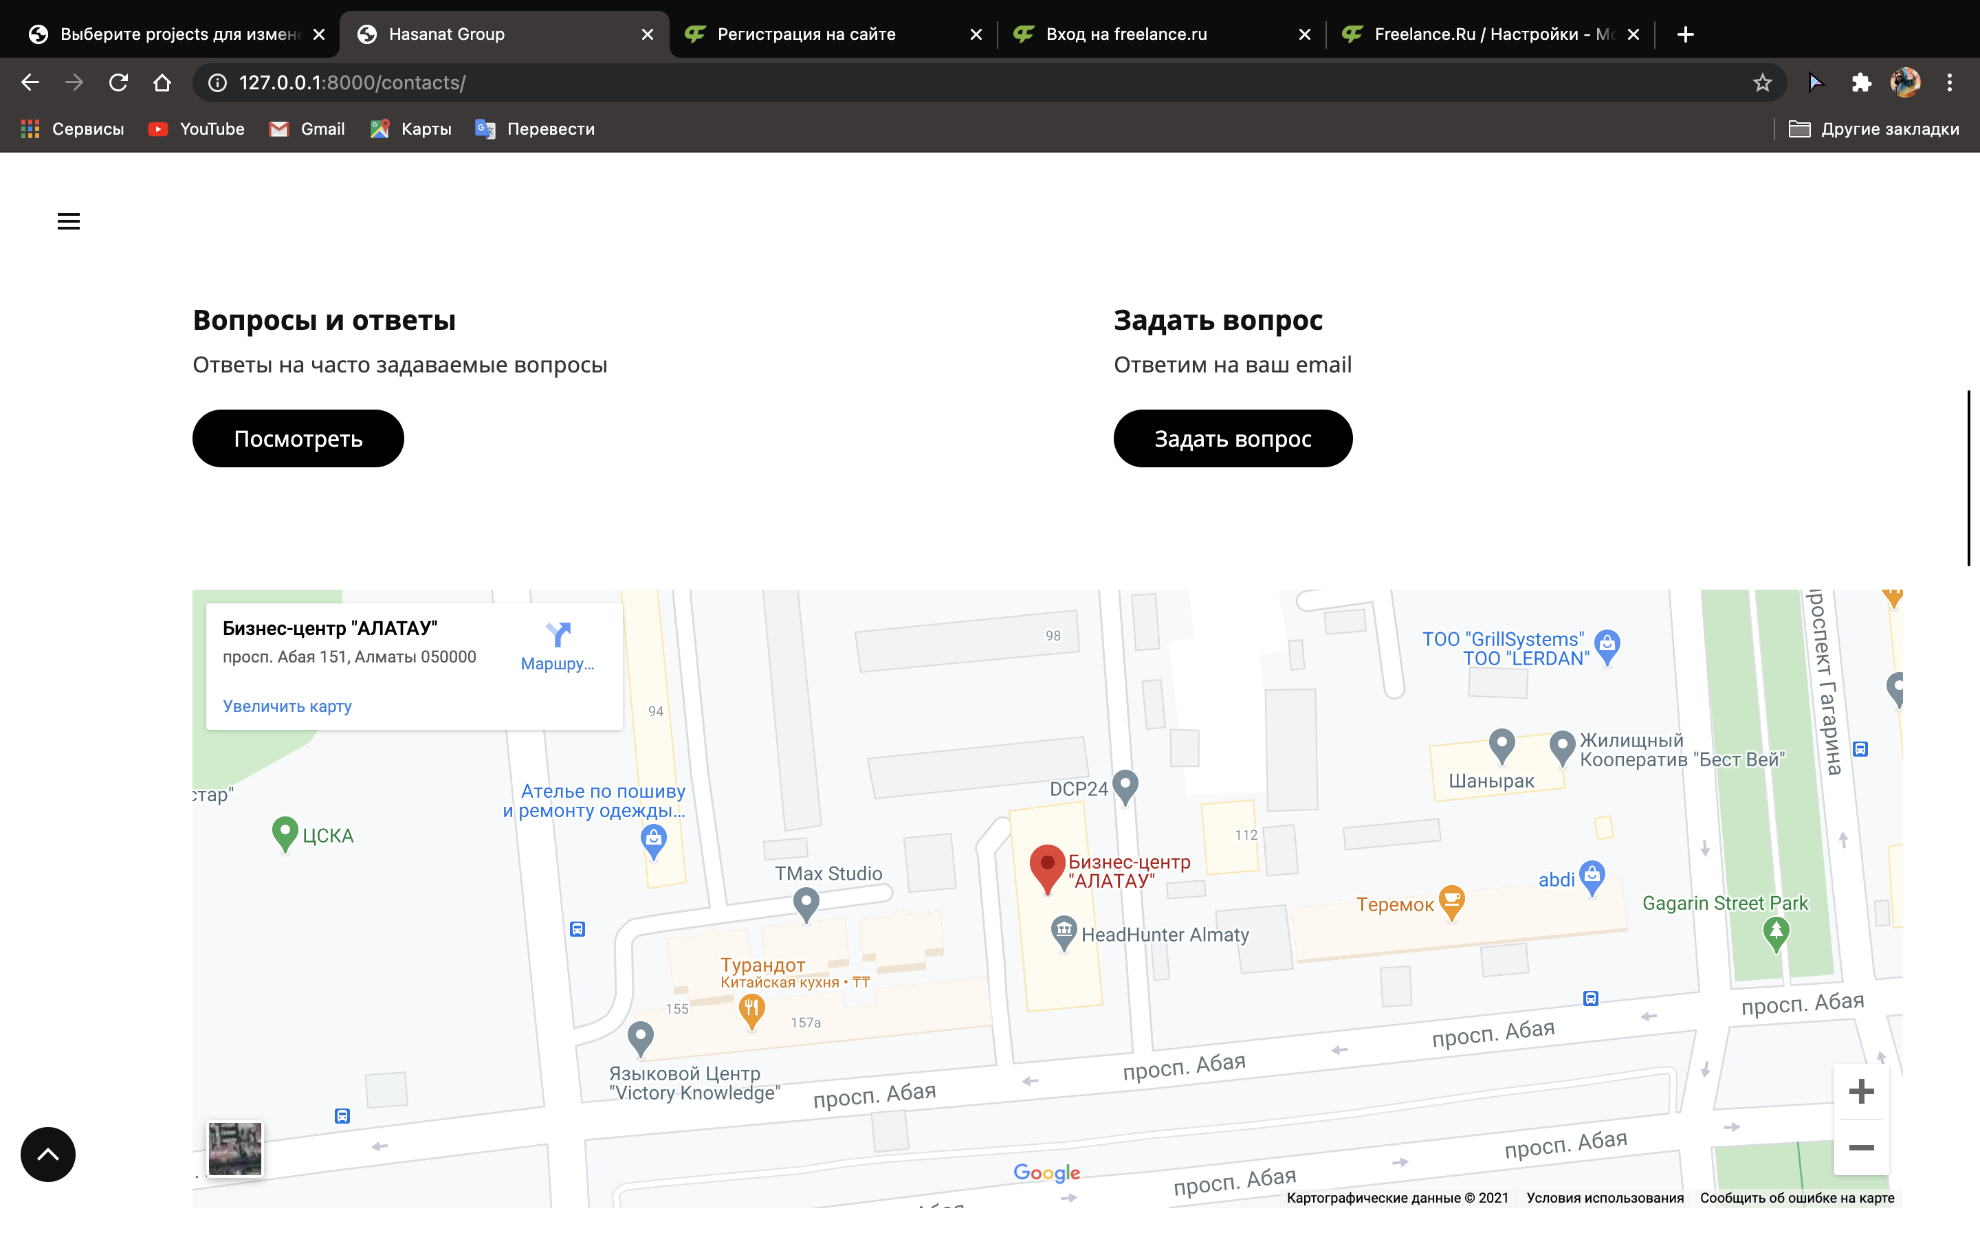Toggle satellite view thumbnail on map
Image resolution: width=1980 pixels, height=1237 pixels.
(235, 1148)
